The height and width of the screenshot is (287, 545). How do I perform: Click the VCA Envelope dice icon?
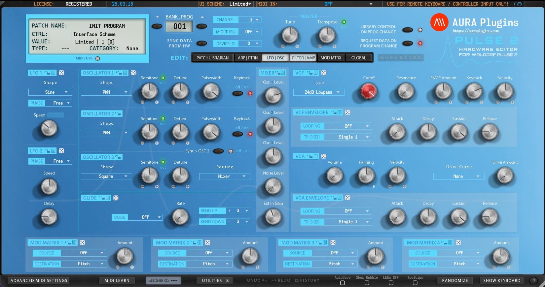coord(347,198)
